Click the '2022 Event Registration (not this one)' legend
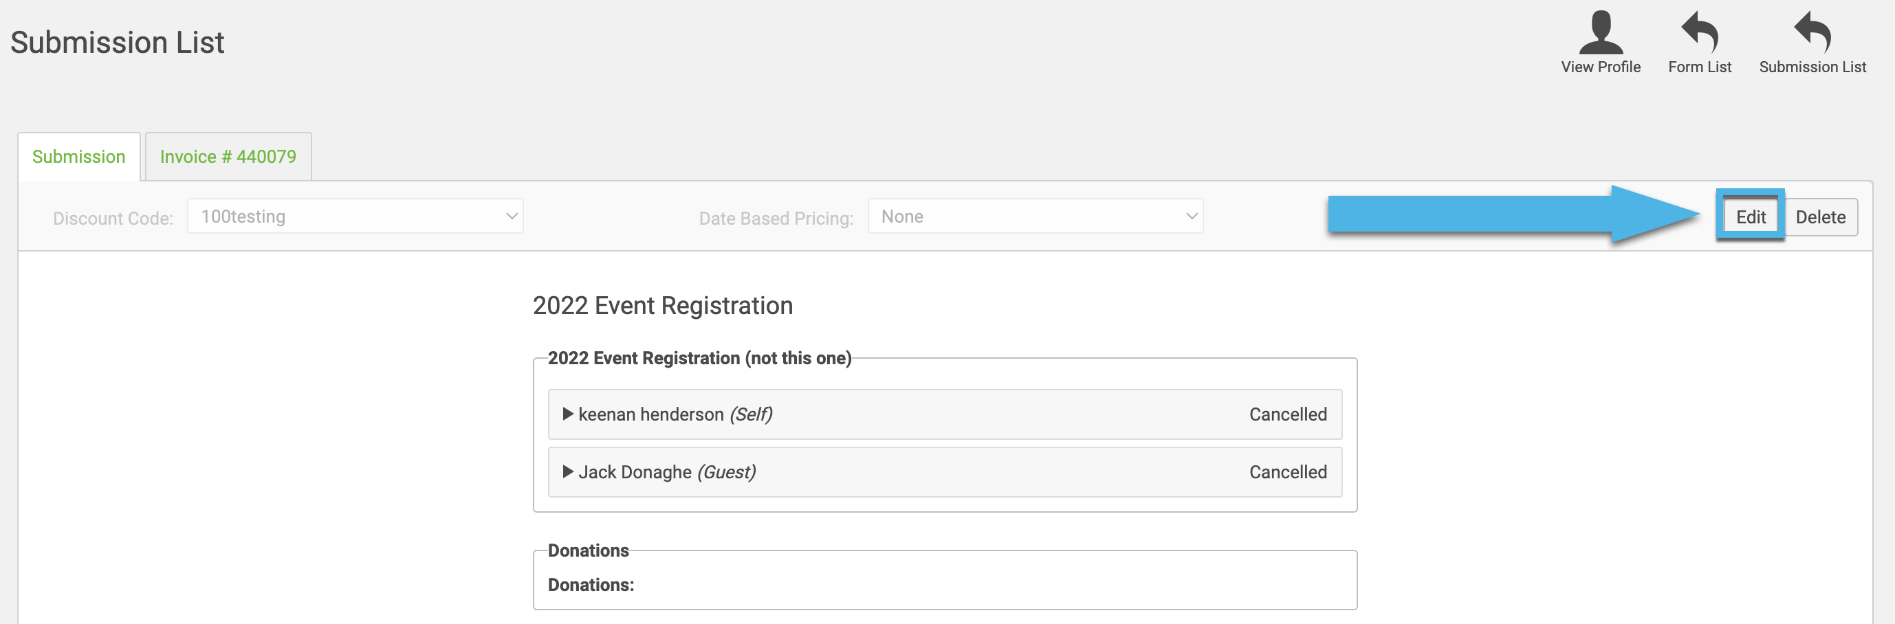 699,358
